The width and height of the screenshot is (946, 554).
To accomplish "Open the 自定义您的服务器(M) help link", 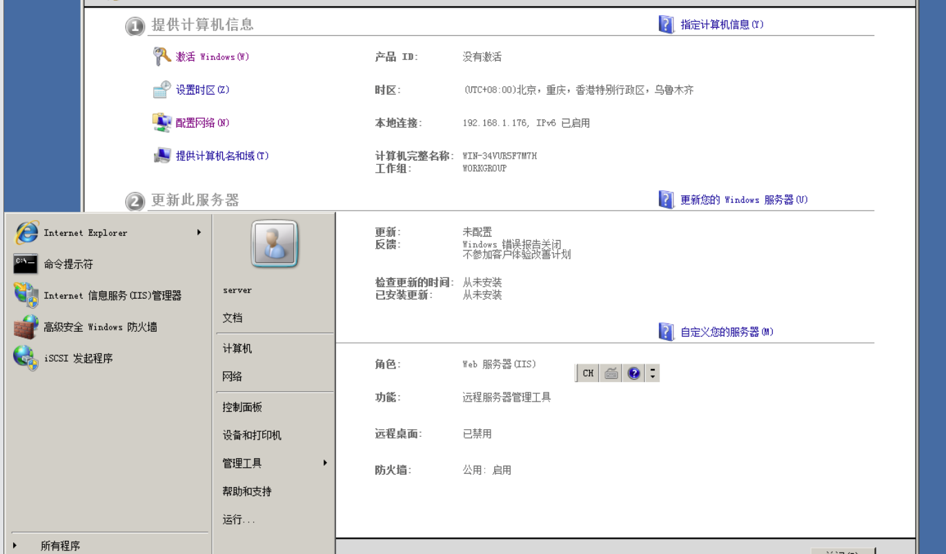I will click(x=727, y=332).
